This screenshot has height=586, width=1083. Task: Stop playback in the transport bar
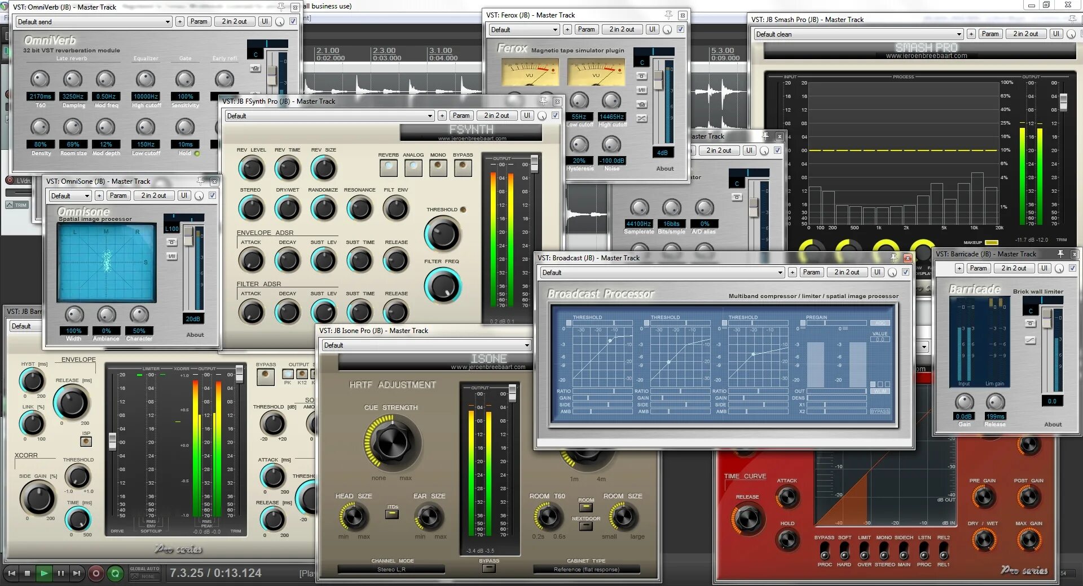pyautogui.click(x=28, y=573)
